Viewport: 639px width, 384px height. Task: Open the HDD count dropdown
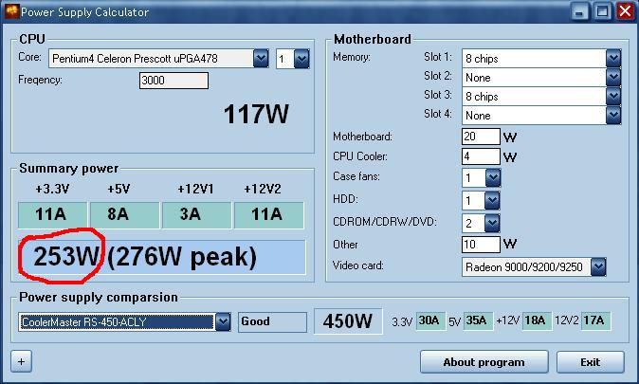pyautogui.click(x=491, y=200)
